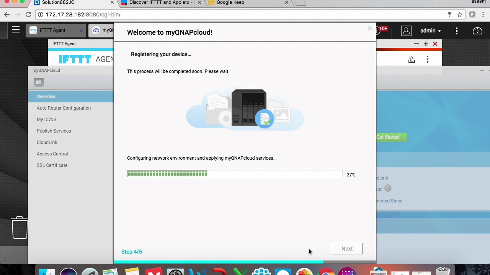
Task: Open SSL Certificate in sidebar
Action: (x=52, y=165)
